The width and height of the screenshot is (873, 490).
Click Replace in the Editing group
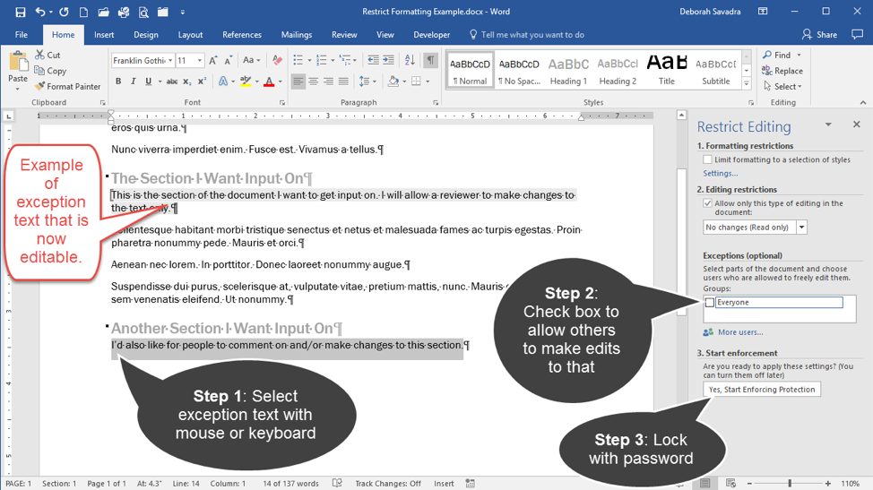(782, 71)
